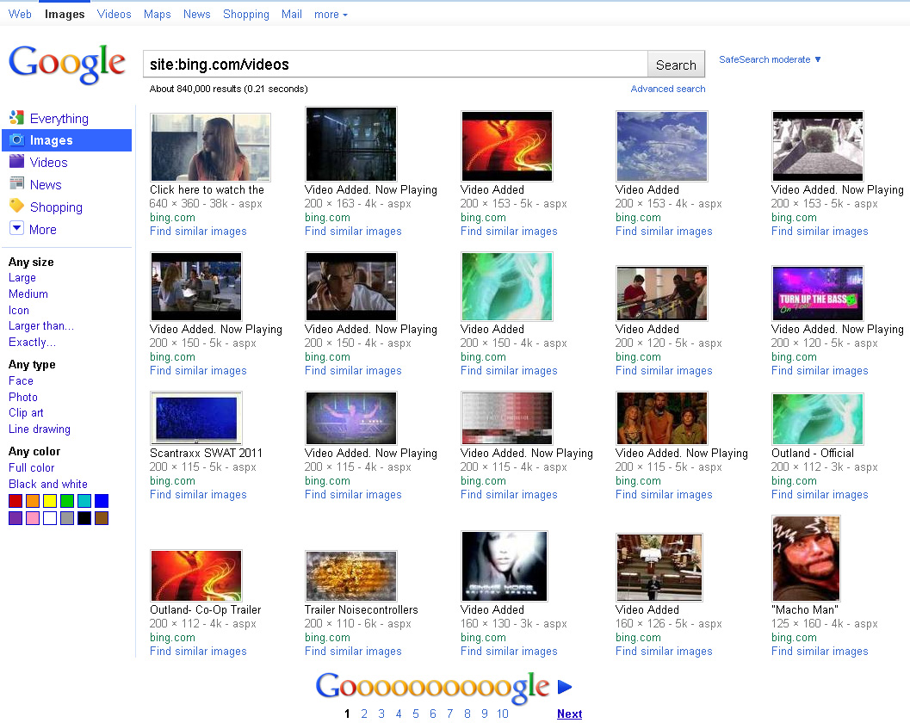Click the Google logo at top left
Screen dimensions: 910x723
tap(67, 64)
